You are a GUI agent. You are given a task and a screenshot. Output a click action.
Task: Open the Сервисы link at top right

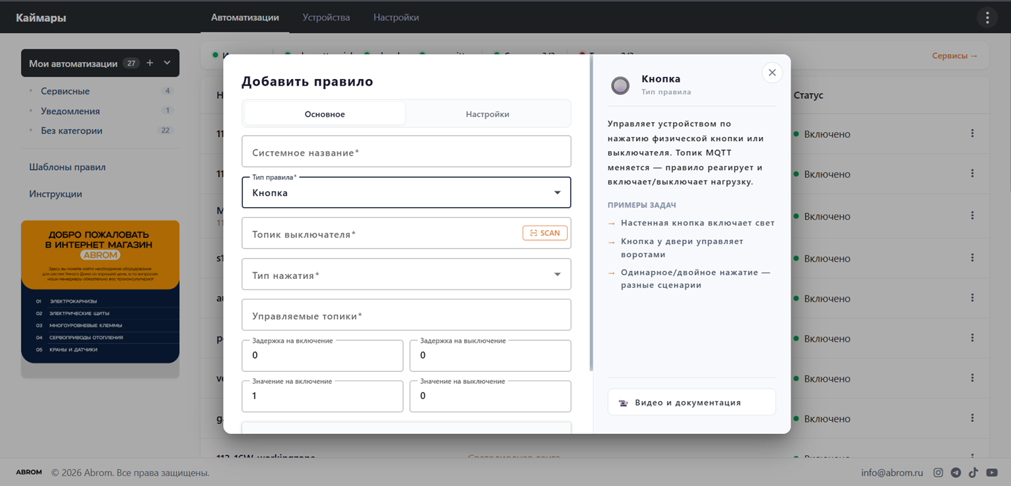pos(955,55)
